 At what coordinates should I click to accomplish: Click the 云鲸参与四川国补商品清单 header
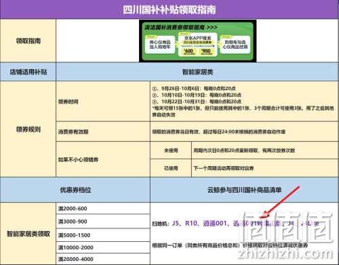click(244, 190)
